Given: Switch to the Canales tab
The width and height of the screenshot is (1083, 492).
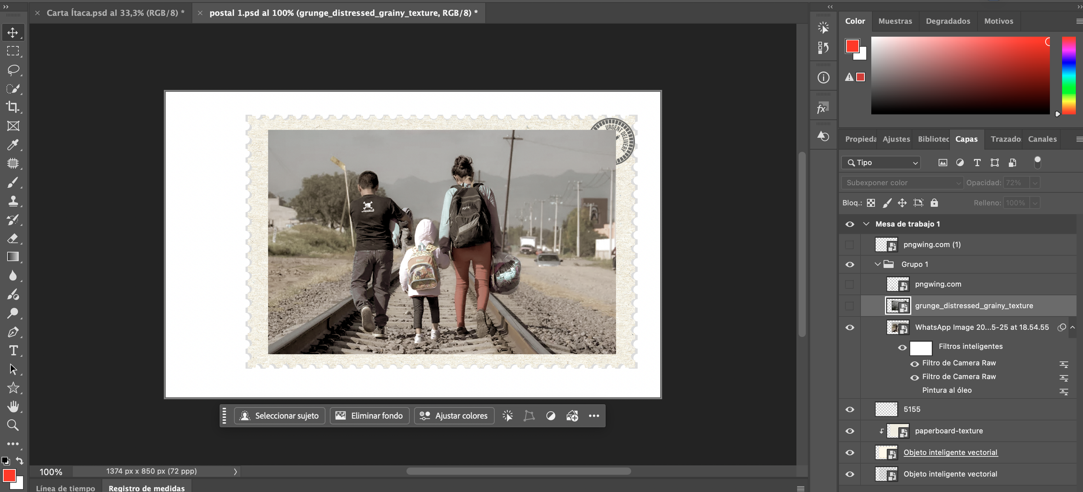Looking at the screenshot, I should click(x=1042, y=139).
